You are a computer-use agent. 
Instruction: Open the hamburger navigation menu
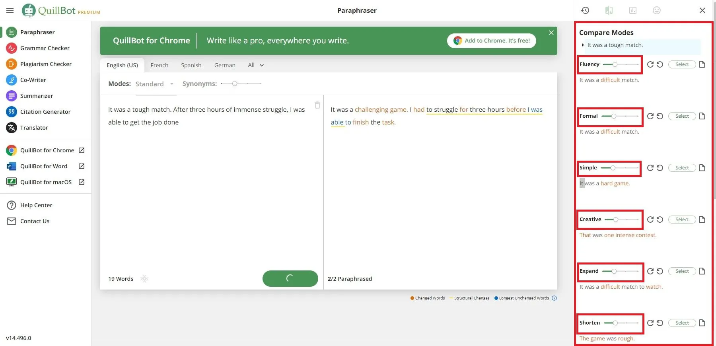tap(10, 10)
